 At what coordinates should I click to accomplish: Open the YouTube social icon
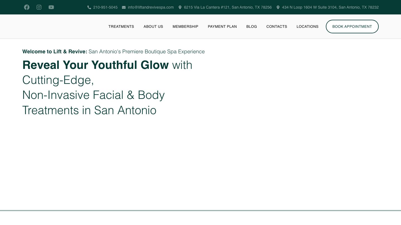pos(51,7)
